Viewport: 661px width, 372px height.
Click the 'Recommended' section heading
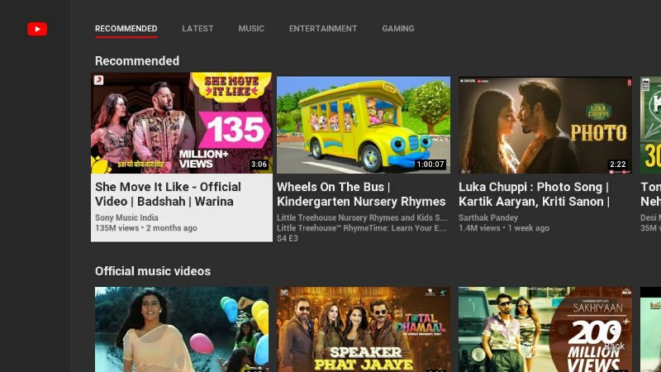137,60
